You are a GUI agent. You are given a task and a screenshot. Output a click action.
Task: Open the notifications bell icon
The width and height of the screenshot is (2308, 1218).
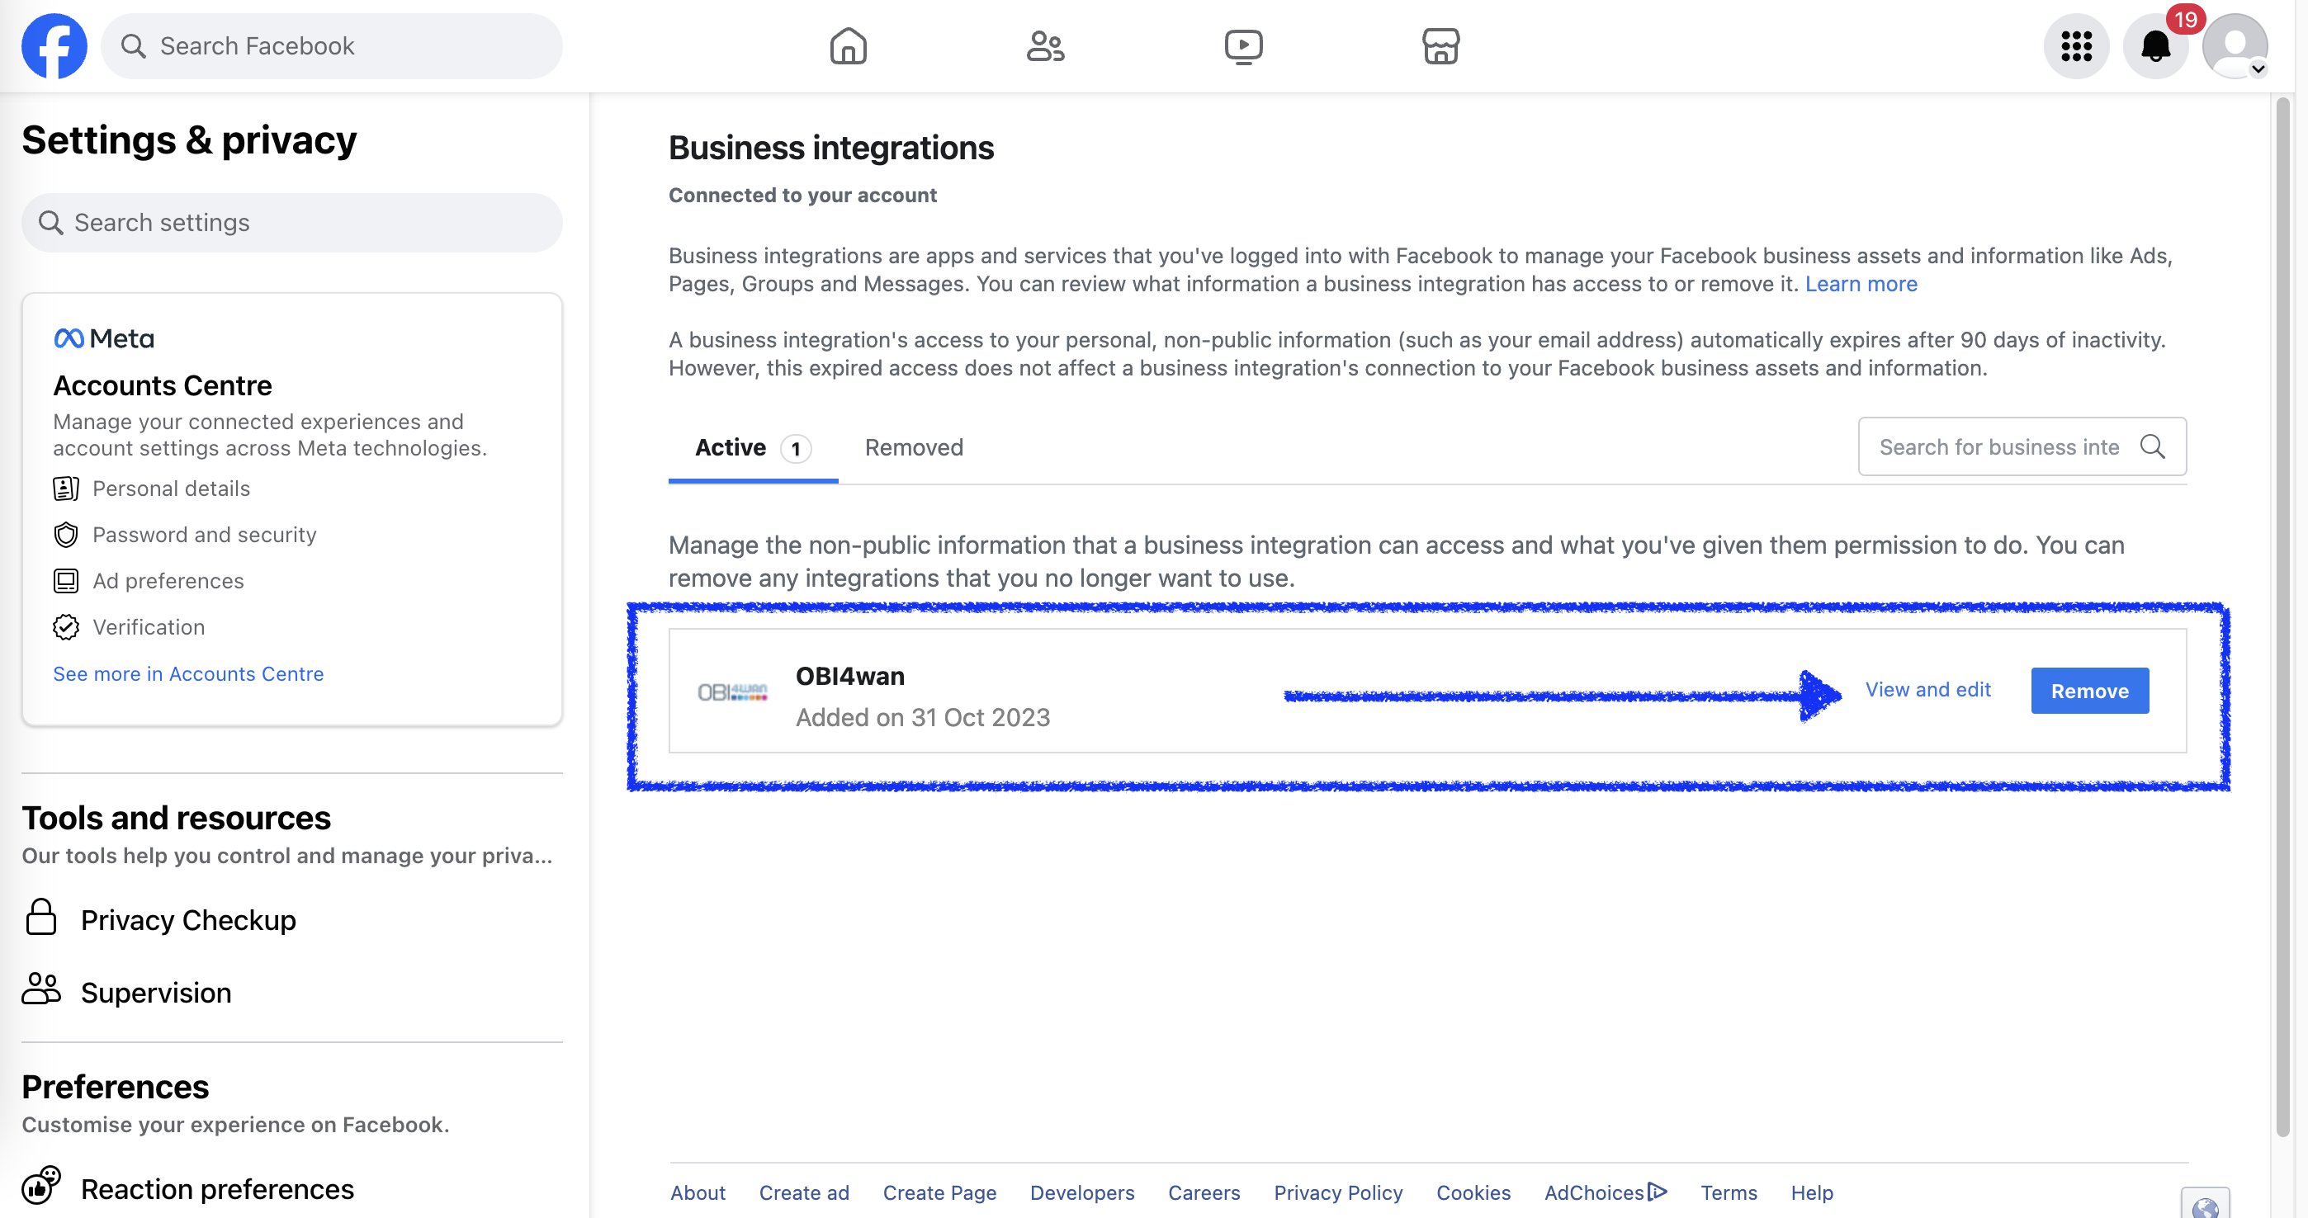click(x=2155, y=45)
